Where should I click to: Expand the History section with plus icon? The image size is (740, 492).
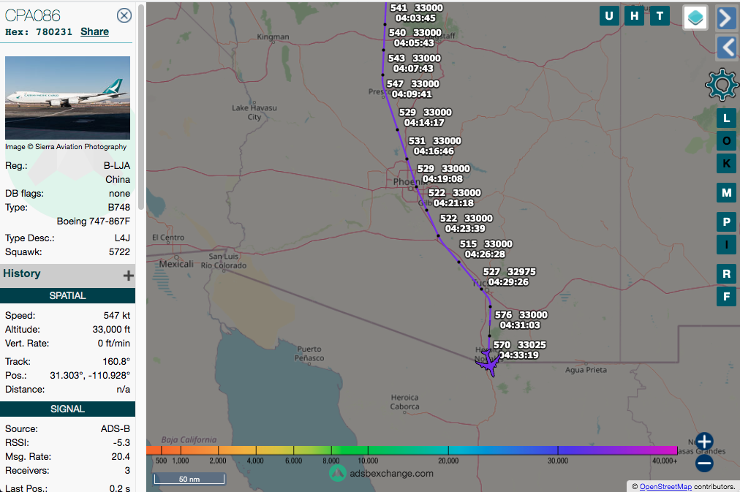(129, 276)
